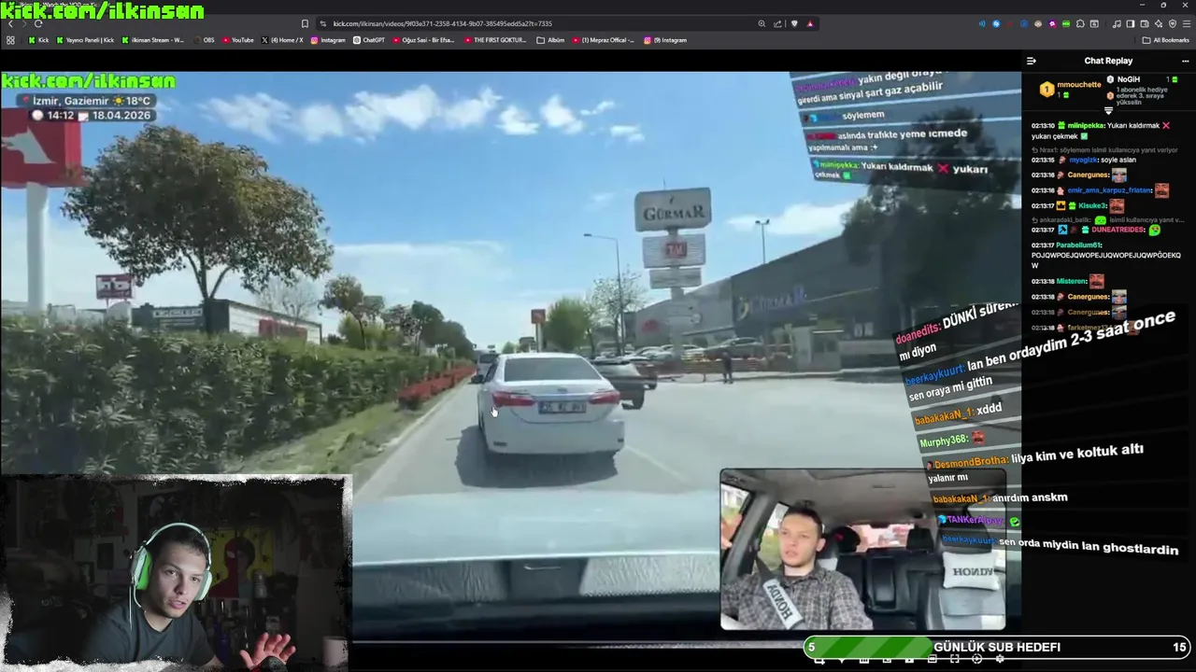Image resolution: width=1196 pixels, height=672 pixels.
Task: Click the share icon in the address bar
Action: click(x=777, y=23)
